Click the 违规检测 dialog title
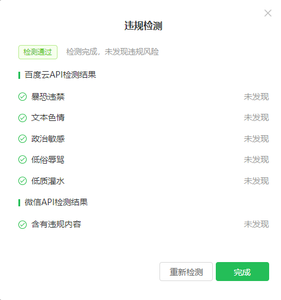This screenshot has width=281, height=300. coord(143,25)
